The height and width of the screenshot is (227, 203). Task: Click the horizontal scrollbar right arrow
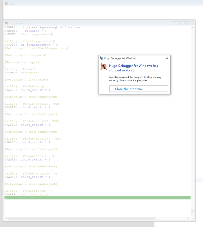[x=189, y=218]
